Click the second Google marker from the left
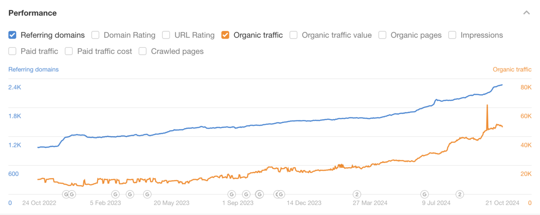The image size is (540, 215). coord(72,194)
